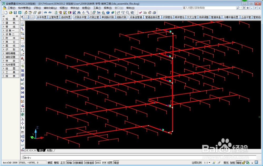The width and height of the screenshot is (263, 166).
Task: Click the color palette stripes icon
Action: (70, 13)
